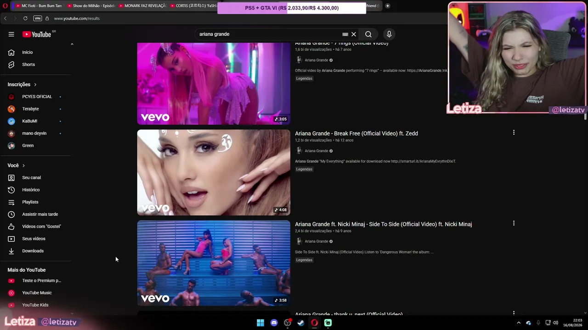Start voice search with the microphone icon
The height and width of the screenshot is (330, 588).
(x=389, y=34)
